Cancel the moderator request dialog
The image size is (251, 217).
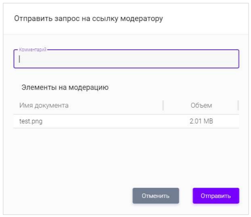(156, 196)
